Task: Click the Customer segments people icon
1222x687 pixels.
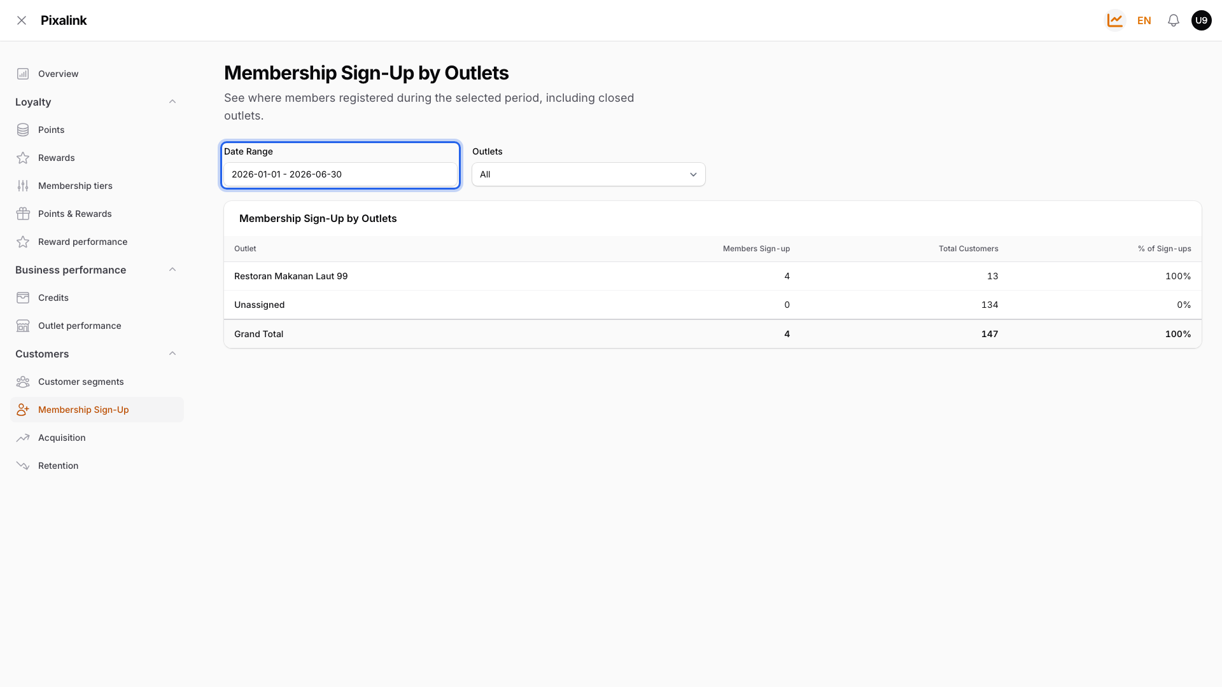Action: [x=23, y=382]
